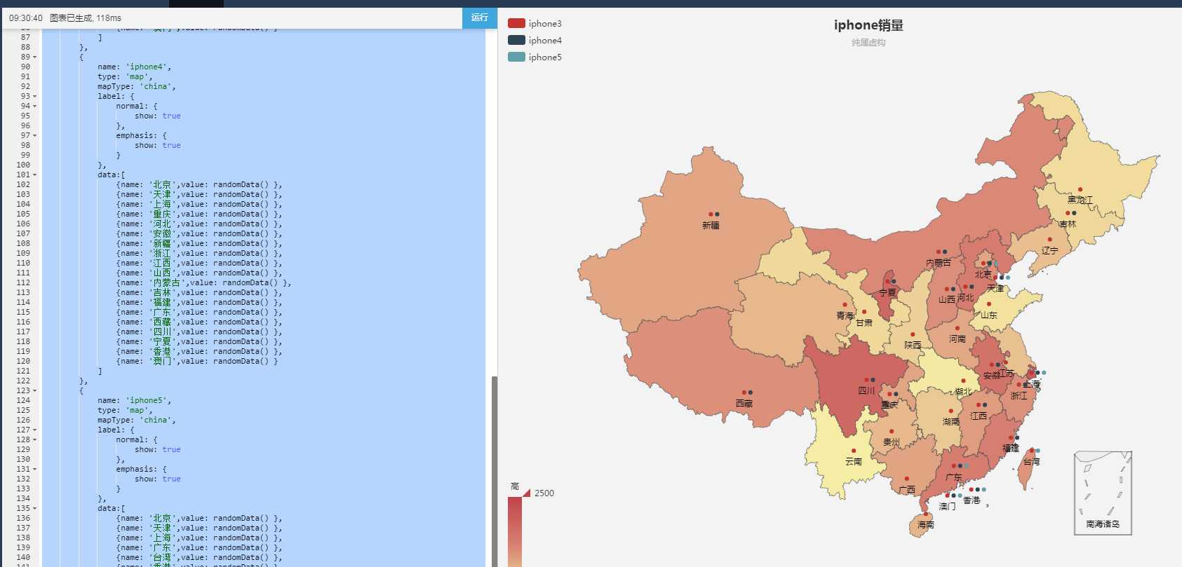Click code line mapType: 'china' at line 92

[x=137, y=86]
